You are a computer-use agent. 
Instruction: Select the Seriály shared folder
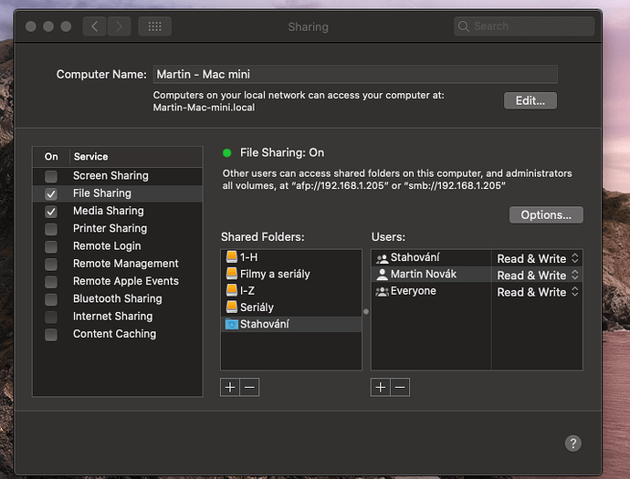pyautogui.click(x=291, y=307)
